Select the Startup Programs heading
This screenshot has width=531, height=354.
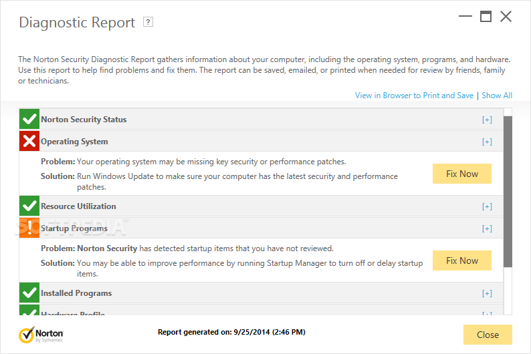point(74,228)
